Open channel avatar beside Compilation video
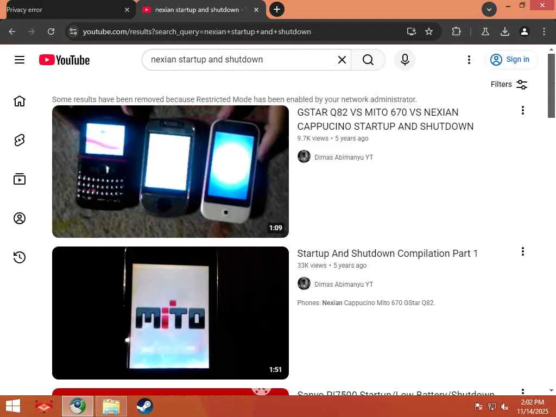556x417 pixels. pos(304,283)
